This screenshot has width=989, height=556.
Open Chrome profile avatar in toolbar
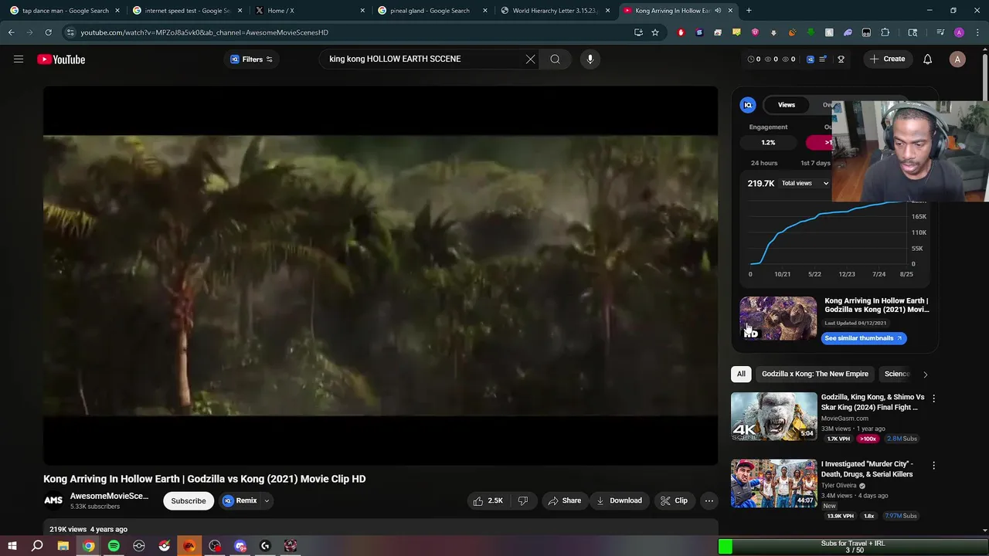coord(959,32)
